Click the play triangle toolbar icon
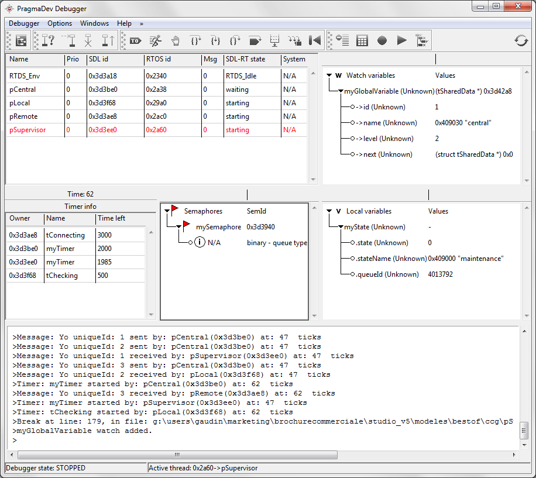 click(x=401, y=40)
